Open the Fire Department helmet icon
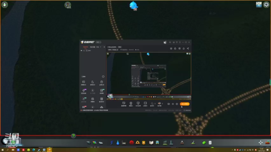 click(138, 142)
